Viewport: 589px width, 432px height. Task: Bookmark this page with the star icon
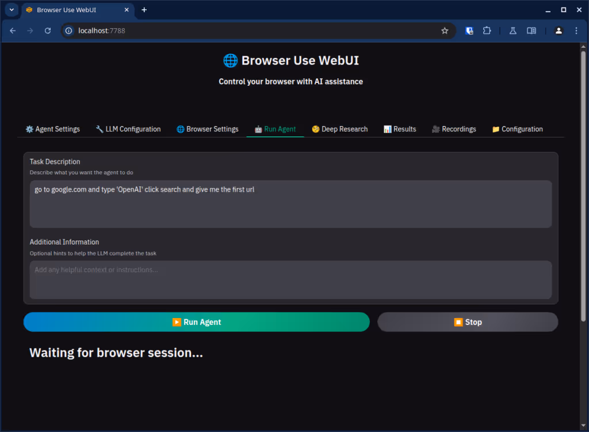click(x=445, y=31)
